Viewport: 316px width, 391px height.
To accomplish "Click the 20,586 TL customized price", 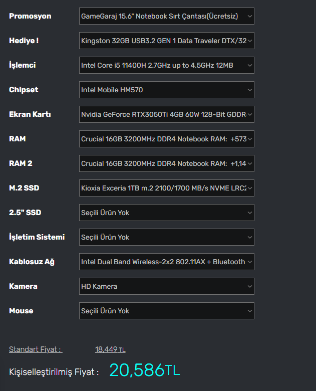I will (144, 370).
